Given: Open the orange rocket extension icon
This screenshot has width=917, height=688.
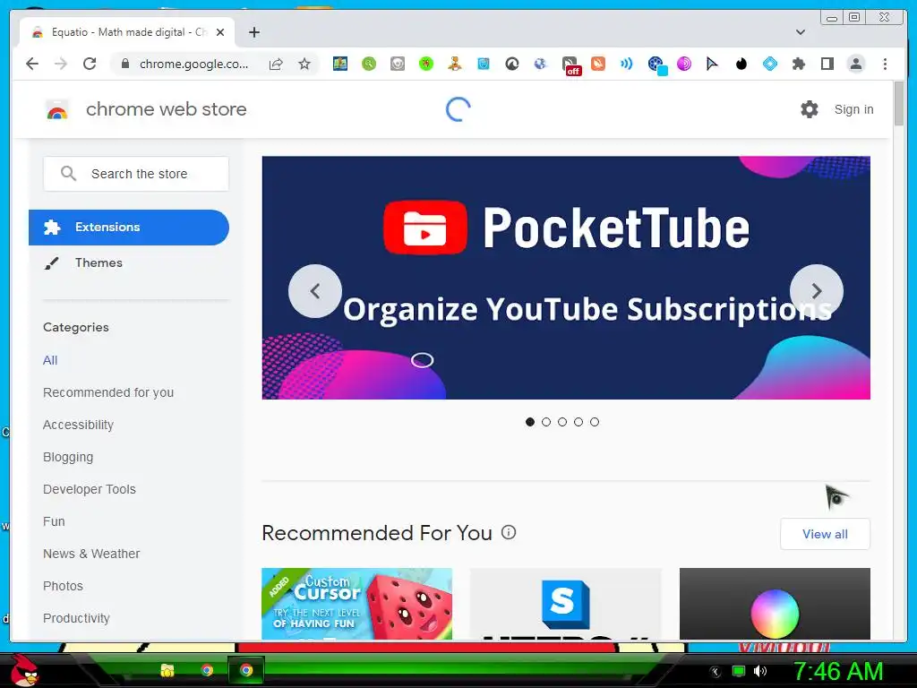Looking at the screenshot, I should [597, 64].
